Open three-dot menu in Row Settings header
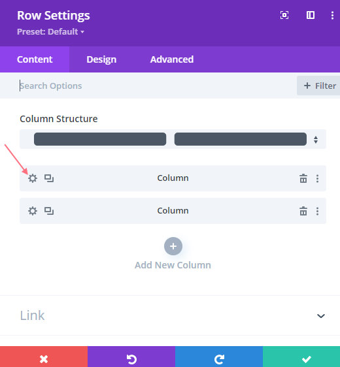The width and height of the screenshot is (340, 367). 332,16
